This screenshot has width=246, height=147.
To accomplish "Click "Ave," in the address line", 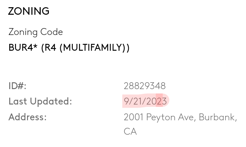I will [187, 117].
